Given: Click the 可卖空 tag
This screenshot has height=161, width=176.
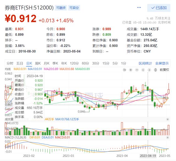Looking at the screenshot, I should pyautogui.click(x=74, y=8).
